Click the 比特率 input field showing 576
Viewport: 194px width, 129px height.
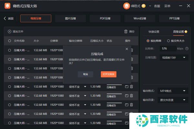(168, 48)
